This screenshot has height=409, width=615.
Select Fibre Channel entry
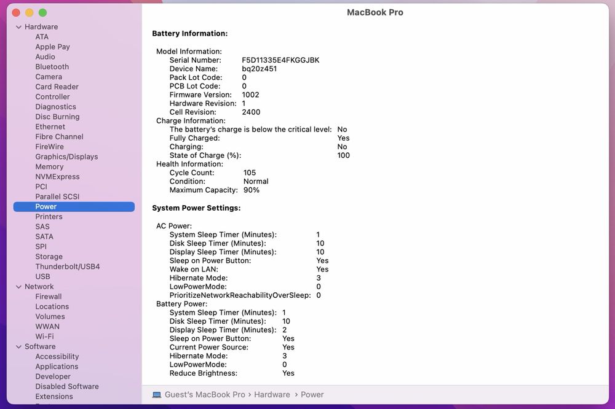(59, 137)
